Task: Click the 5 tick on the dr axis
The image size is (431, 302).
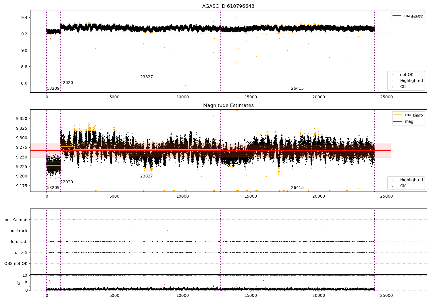Action: click(x=26, y=283)
